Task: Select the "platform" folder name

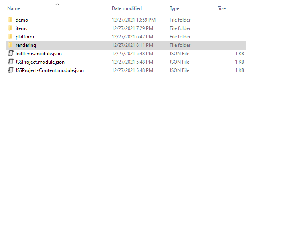Action: [25, 37]
